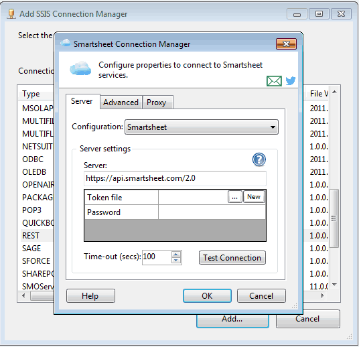Image resolution: width=359 pixels, height=347 pixels.
Task: Click the Time-out seconds field
Action: tap(157, 257)
